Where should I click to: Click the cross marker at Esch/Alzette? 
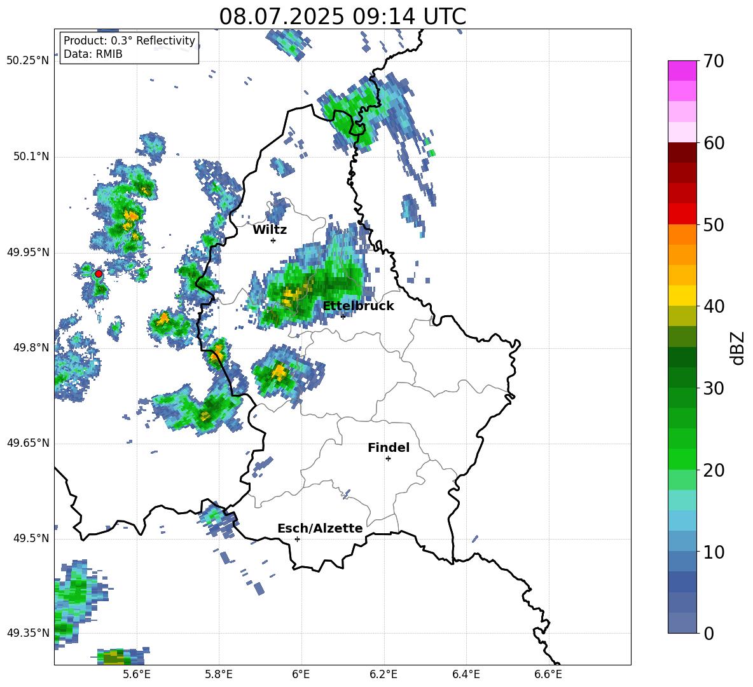pos(297,539)
